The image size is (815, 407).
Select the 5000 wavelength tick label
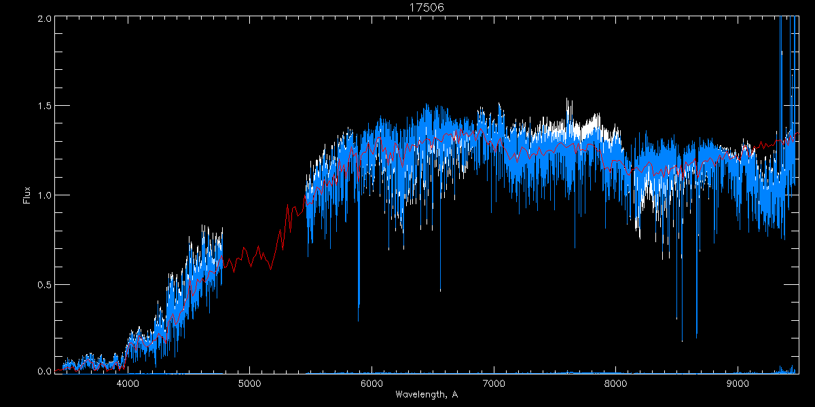[249, 383]
